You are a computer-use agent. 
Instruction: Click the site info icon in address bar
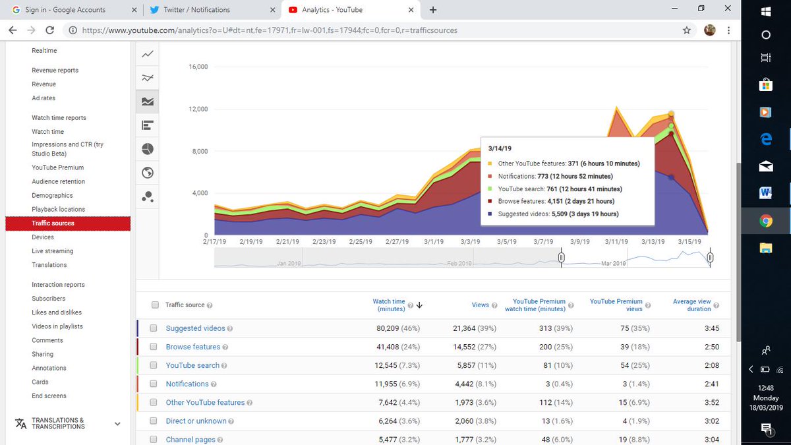tap(73, 30)
